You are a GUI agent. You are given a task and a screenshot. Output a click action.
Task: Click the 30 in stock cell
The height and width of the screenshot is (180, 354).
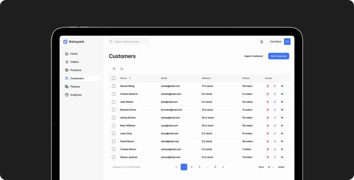(207, 117)
